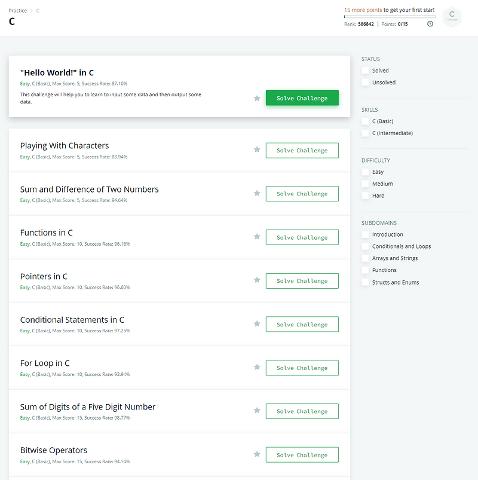Check the C (Intermediate) skill filter
The height and width of the screenshot is (480, 478).
(365, 133)
